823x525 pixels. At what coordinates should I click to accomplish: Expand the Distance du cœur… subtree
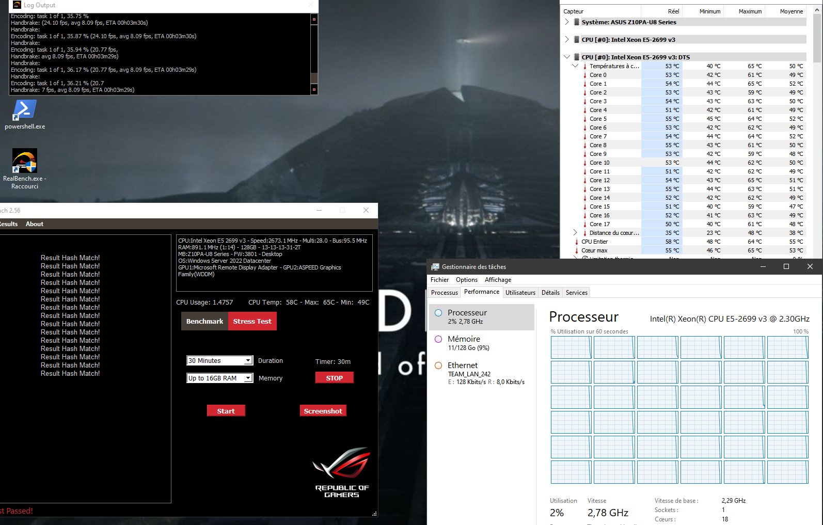tap(575, 233)
